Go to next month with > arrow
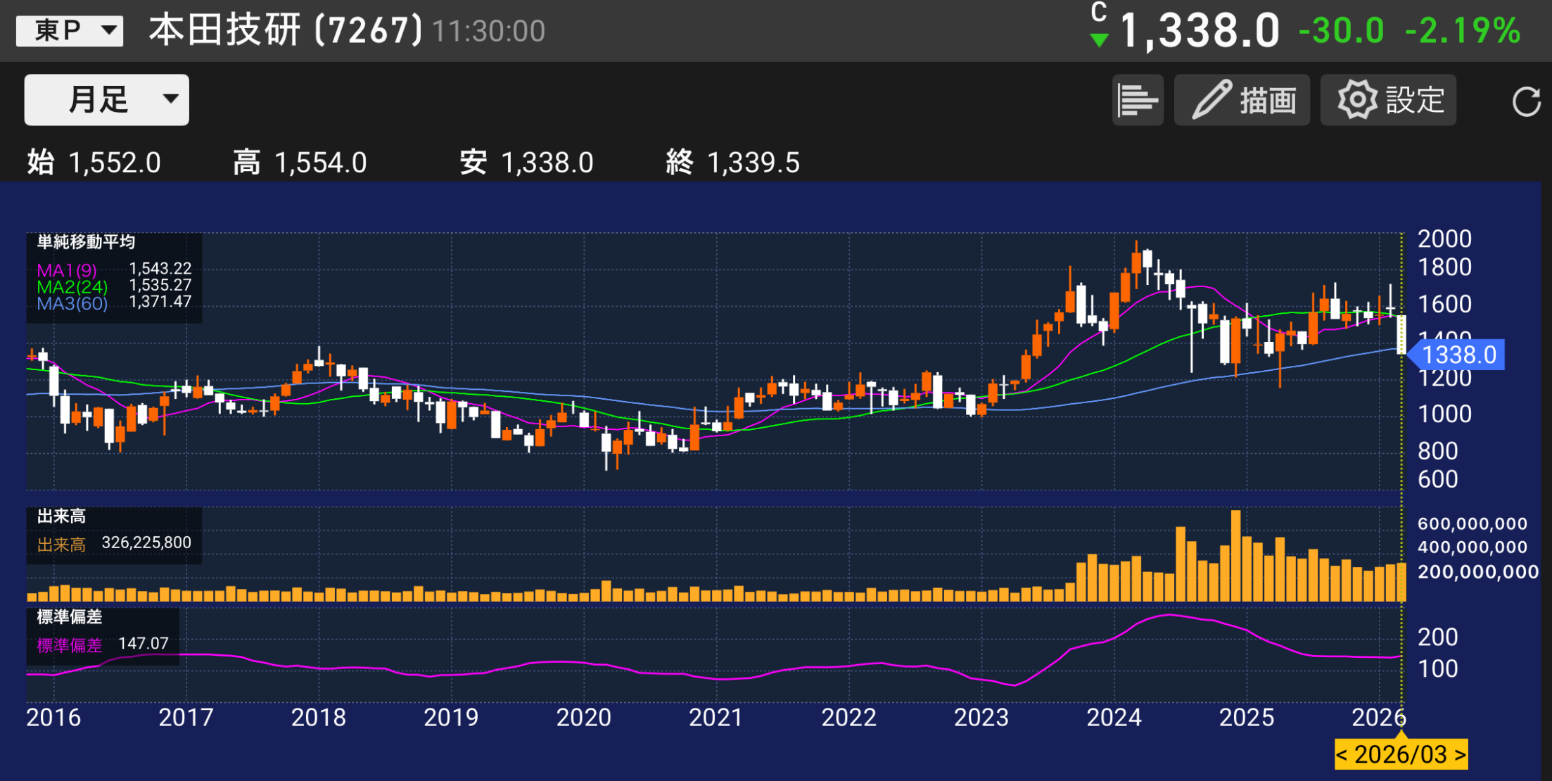 coord(1461,754)
